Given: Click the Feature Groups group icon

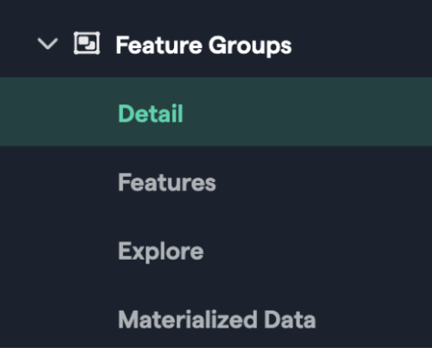Looking at the screenshot, I should pos(87,44).
